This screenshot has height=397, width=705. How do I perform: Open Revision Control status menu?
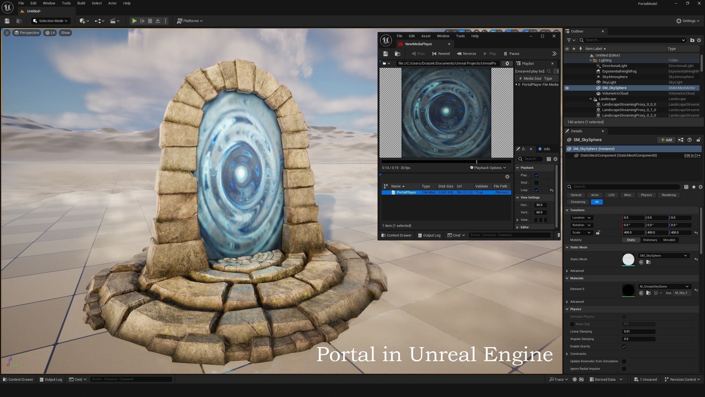[682, 380]
